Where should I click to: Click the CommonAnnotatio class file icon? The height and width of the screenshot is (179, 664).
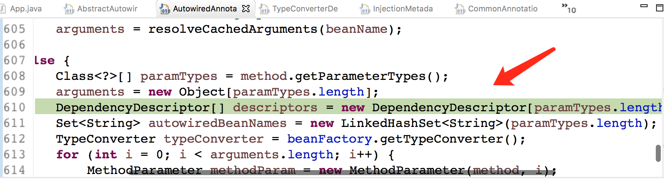460,9
